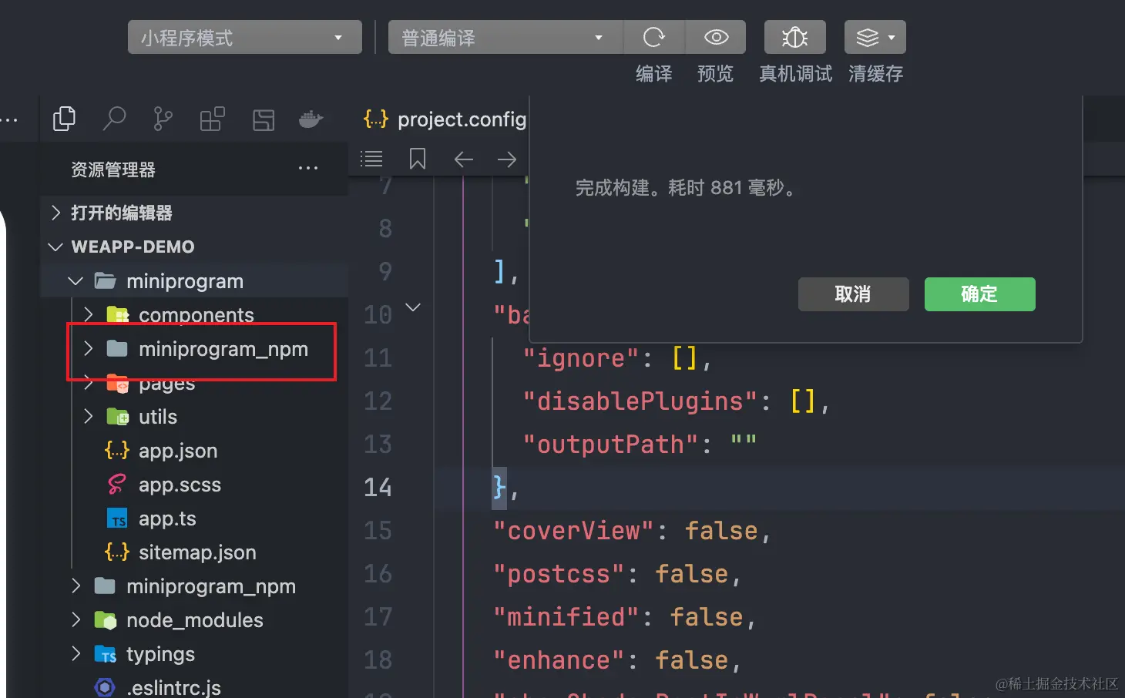Fold the code block at line 10
Screen dimensions: 1125x698
(x=414, y=307)
